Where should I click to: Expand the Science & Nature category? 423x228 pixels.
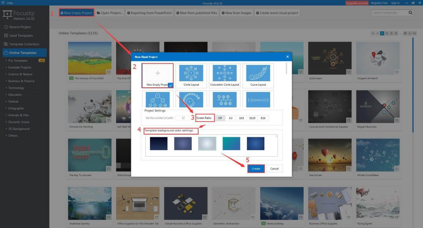20,74
